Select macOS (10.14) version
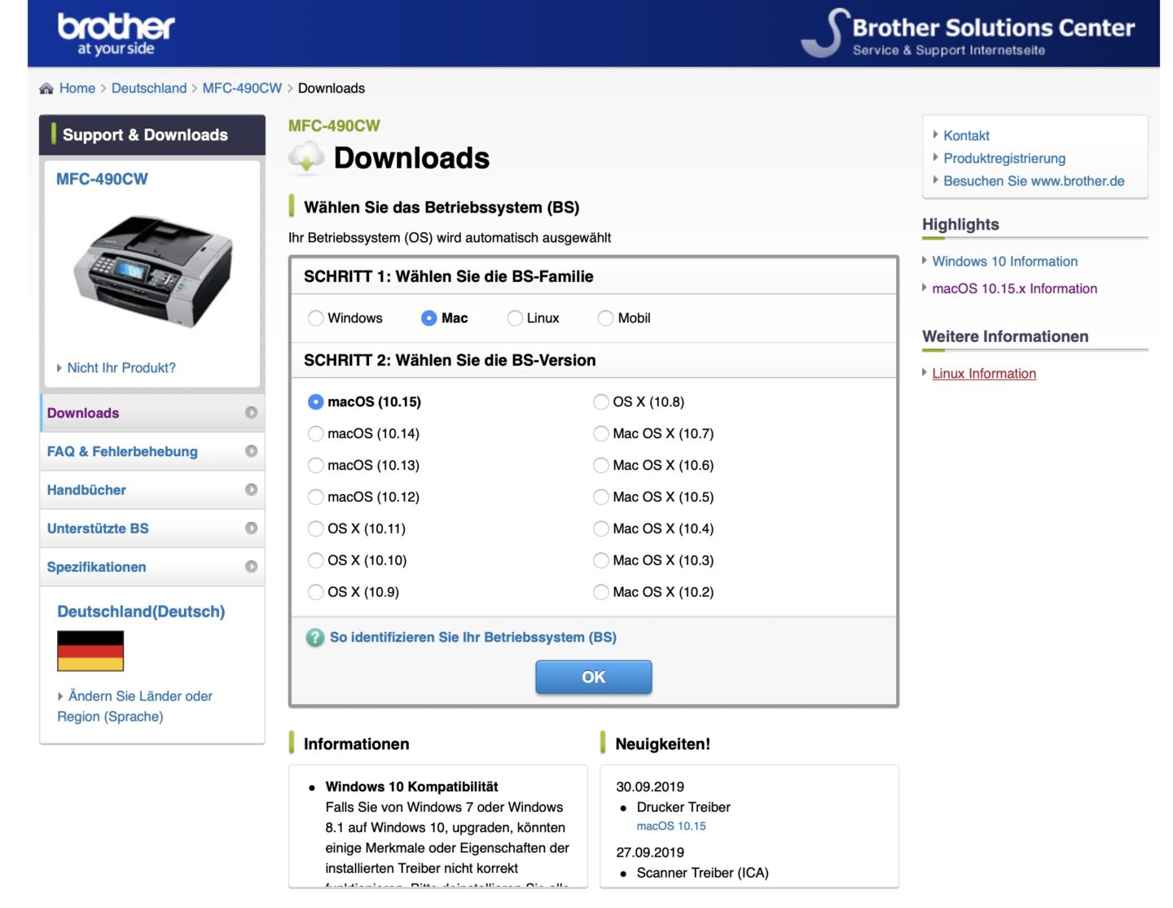 coord(316,434)
